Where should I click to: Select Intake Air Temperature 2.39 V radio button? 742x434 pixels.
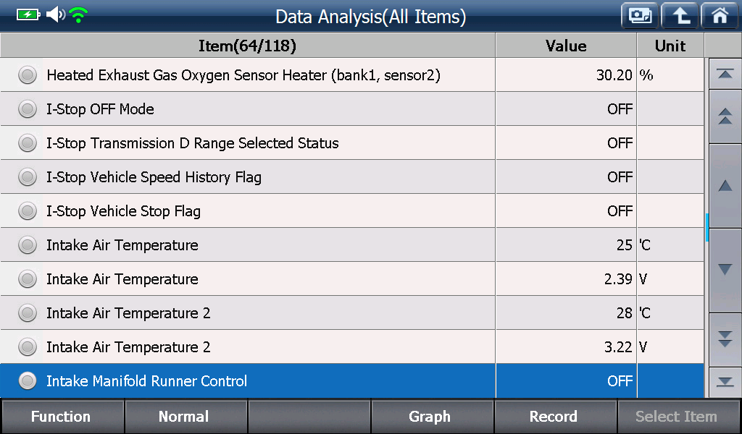coord(28,279)
